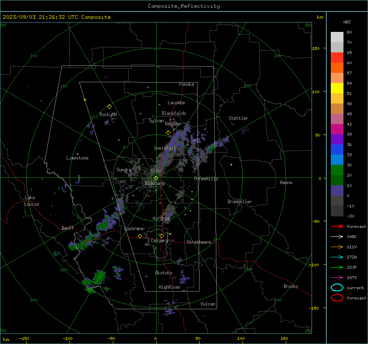
Task: Click the Innisfail label
Action: click(x=165, y=148)
